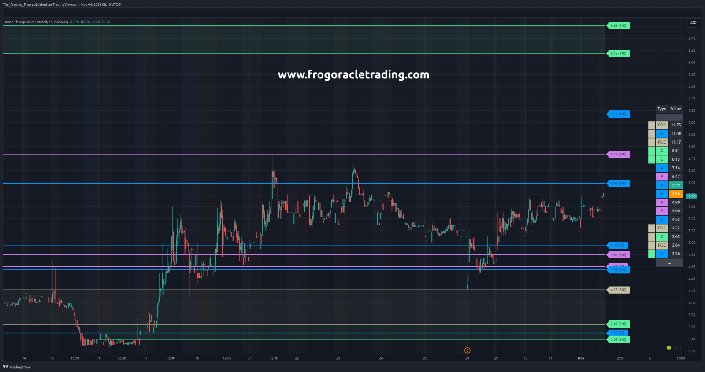Click the version number 2.1.4
The image size is (705, 372).
pos(677,347)
